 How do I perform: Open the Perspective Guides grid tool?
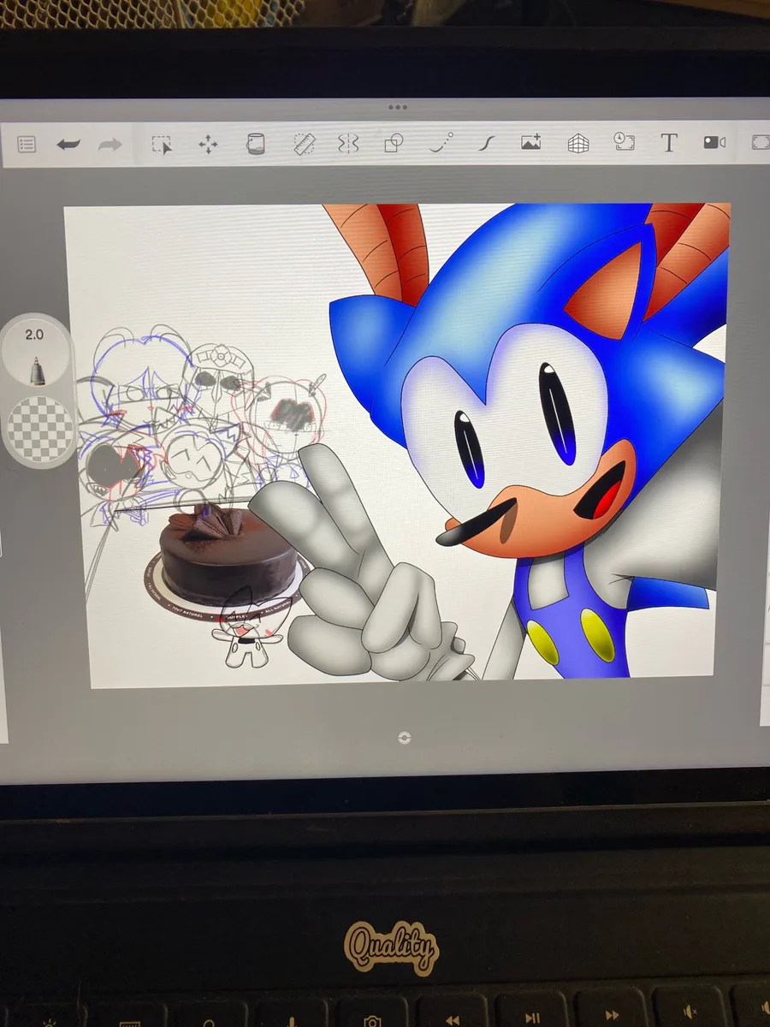[x=578, y=143]
